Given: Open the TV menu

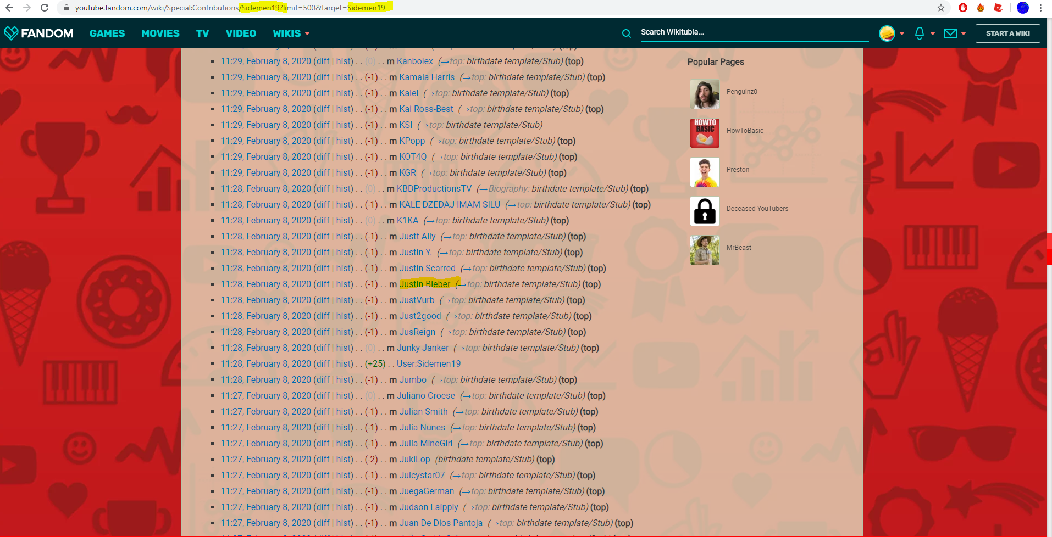Looking at the screenshot, I should pos(202,33).
